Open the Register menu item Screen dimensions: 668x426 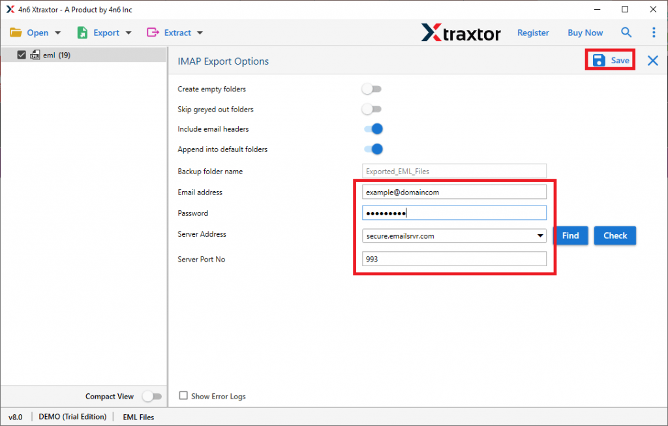tap(533, 33)
